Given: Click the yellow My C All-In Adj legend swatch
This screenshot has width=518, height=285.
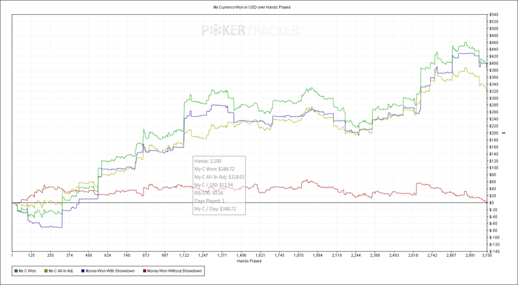Looking at the screenshot, I should (x=46, y=271).
